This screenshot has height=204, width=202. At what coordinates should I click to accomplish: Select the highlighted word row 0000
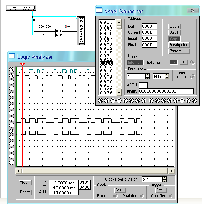pos(107,63)
